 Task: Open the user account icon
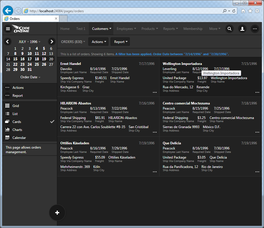point(242,29)
